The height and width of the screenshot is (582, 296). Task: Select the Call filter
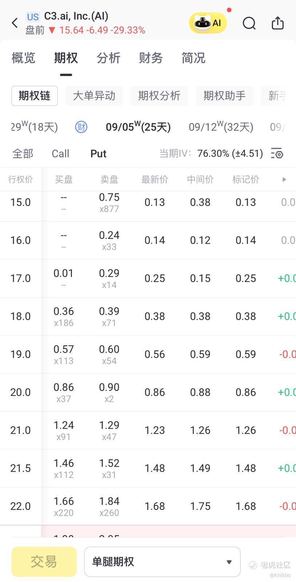pos(60,154)
